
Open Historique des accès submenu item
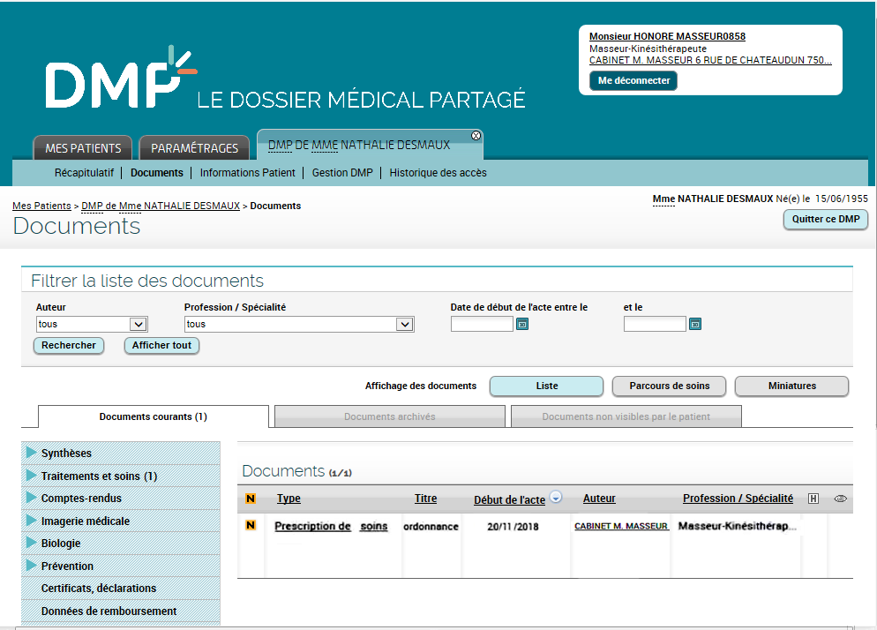click(438, 173)
